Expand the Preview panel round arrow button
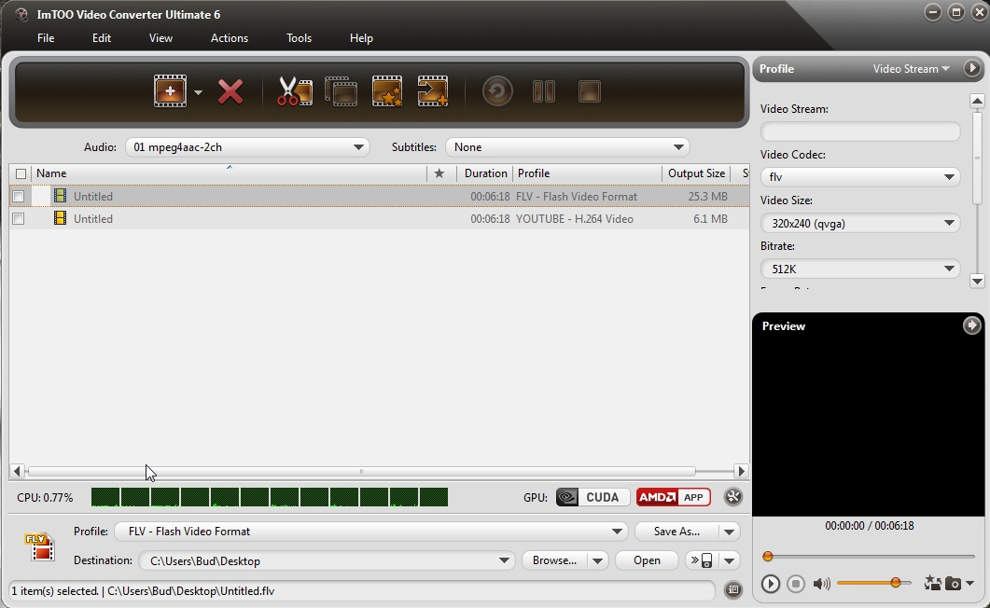The height and width of the screenshot is (608, 990). pos(971,325)
